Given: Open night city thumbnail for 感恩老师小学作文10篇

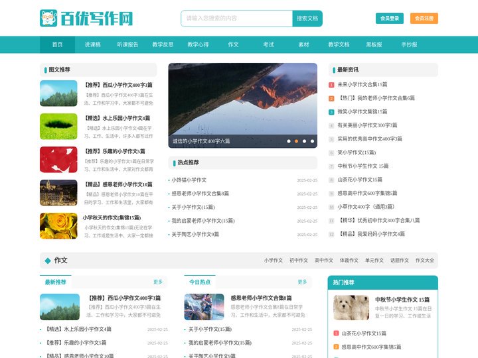Looking at the screenshot, I should 58,193.
